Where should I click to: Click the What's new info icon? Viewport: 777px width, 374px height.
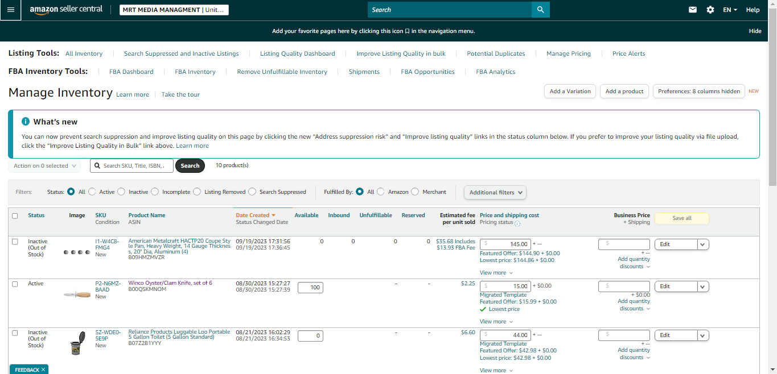point(26,122)
